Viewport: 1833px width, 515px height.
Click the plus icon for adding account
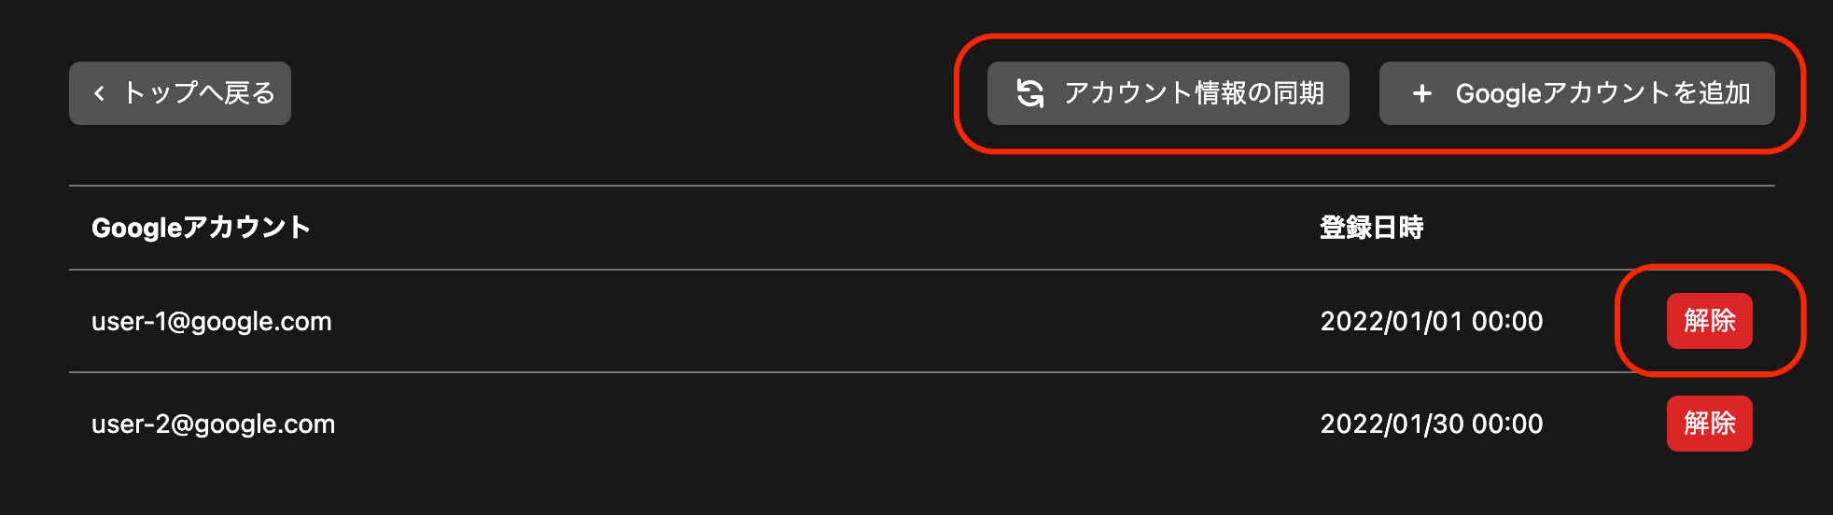coord(1421,93)
